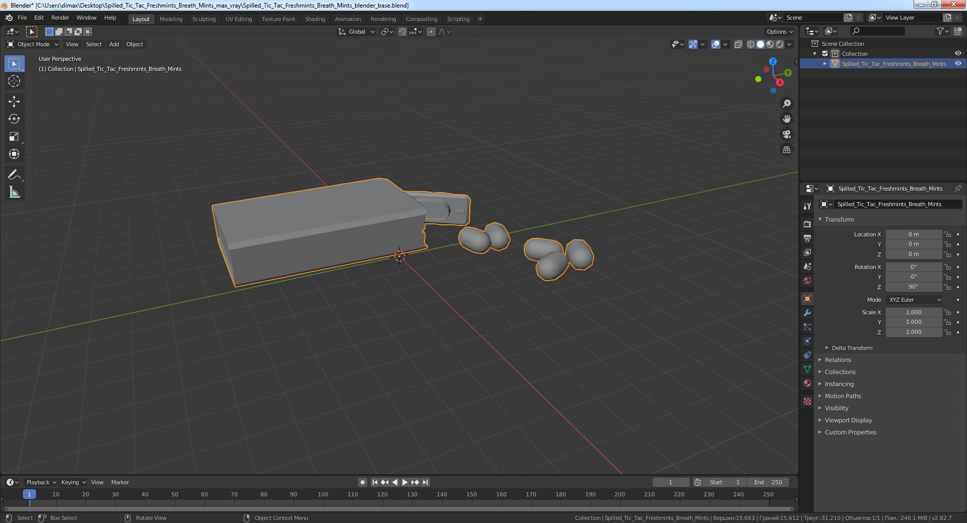Expand the Collections panel
The image size is (967, 523).
[x=840, y=372]
